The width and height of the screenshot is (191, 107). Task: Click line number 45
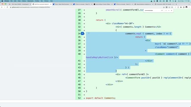coord(79,74)
